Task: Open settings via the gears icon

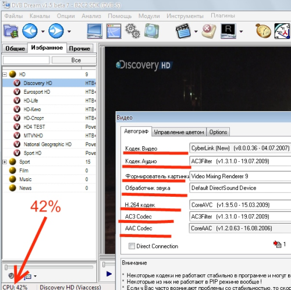Action: 133,30
